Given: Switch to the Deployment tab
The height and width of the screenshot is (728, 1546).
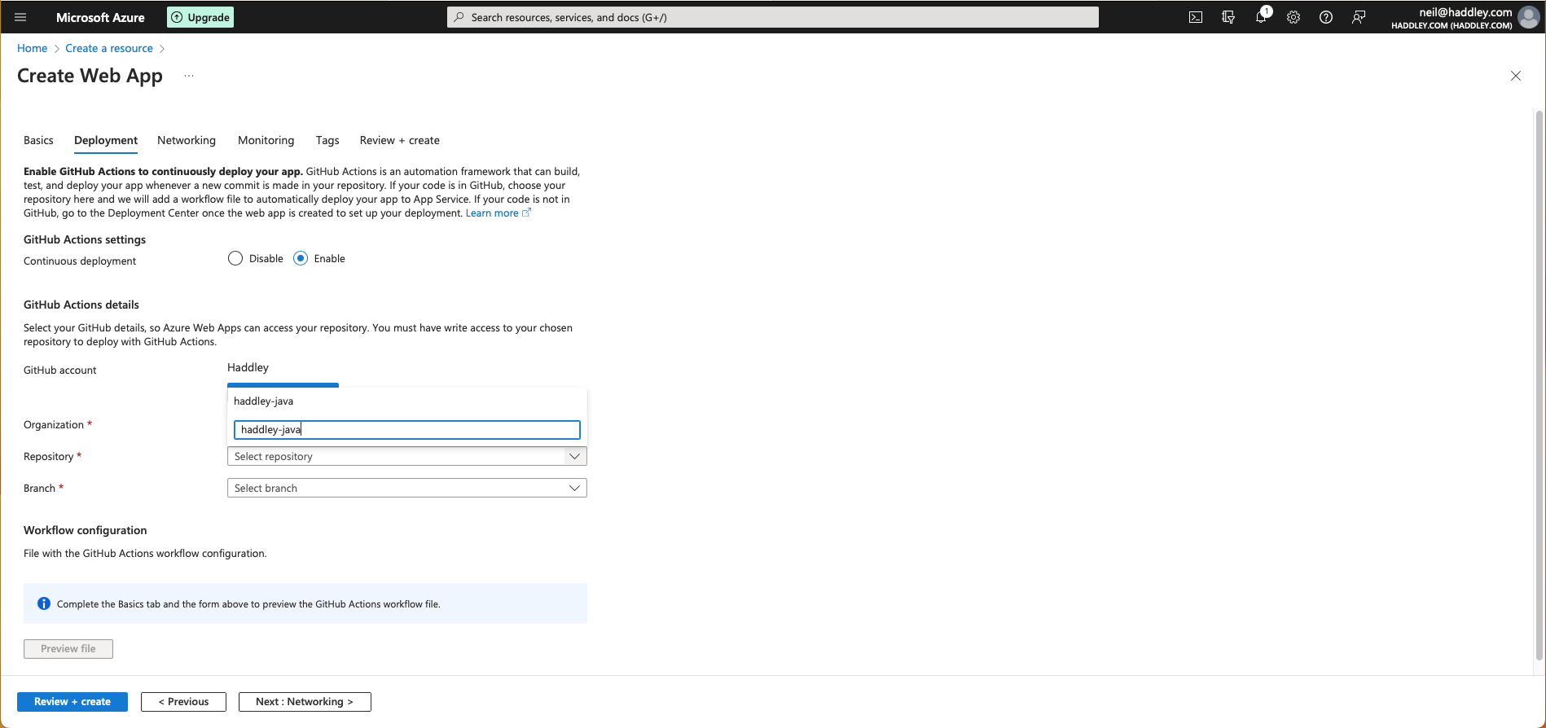Looking at the screenshot, I should point(106,140).
